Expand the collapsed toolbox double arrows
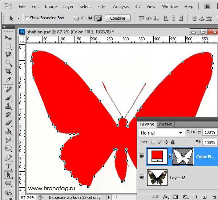218x200 pixels. [x=4, y=27]
